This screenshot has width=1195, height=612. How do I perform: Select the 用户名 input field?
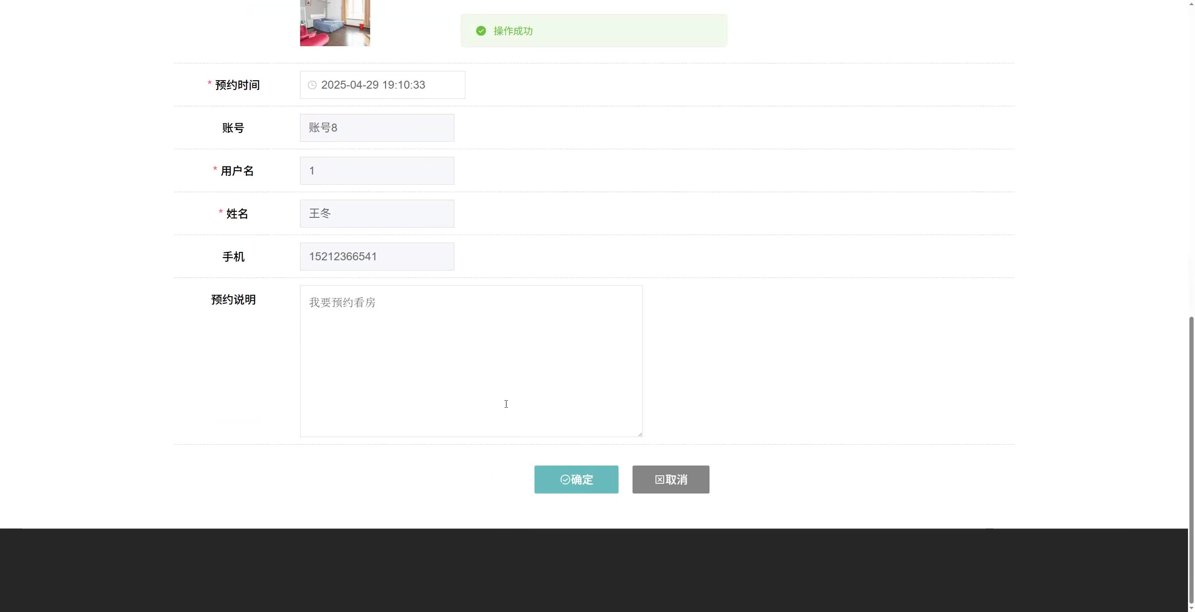(377, 171)
